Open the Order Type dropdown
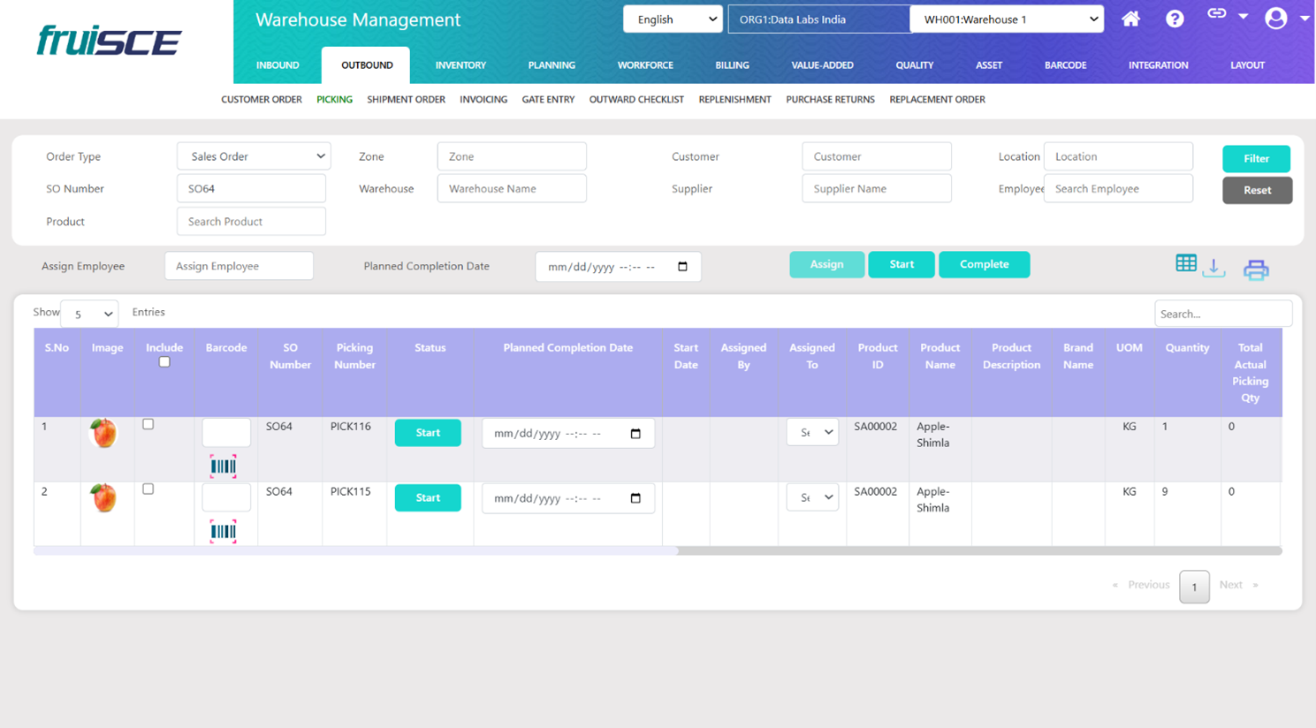The image size is (1316, 728). [254, 156]
